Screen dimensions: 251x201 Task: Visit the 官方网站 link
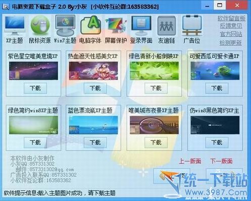coord(231,34)
